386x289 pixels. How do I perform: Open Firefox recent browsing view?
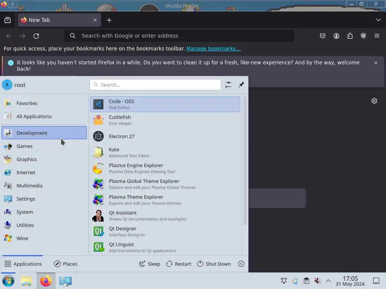pos(8,20)
